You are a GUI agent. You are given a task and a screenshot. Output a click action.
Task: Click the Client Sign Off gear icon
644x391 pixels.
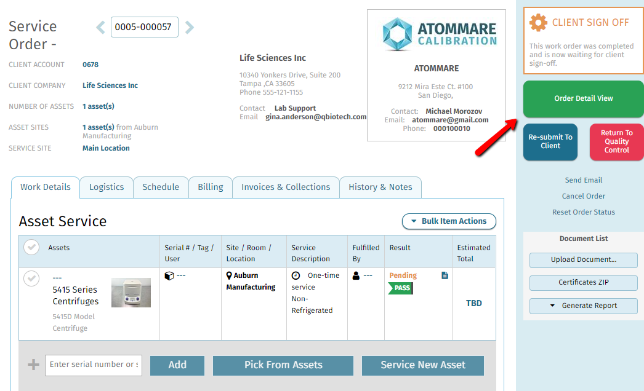pos(538,23)
